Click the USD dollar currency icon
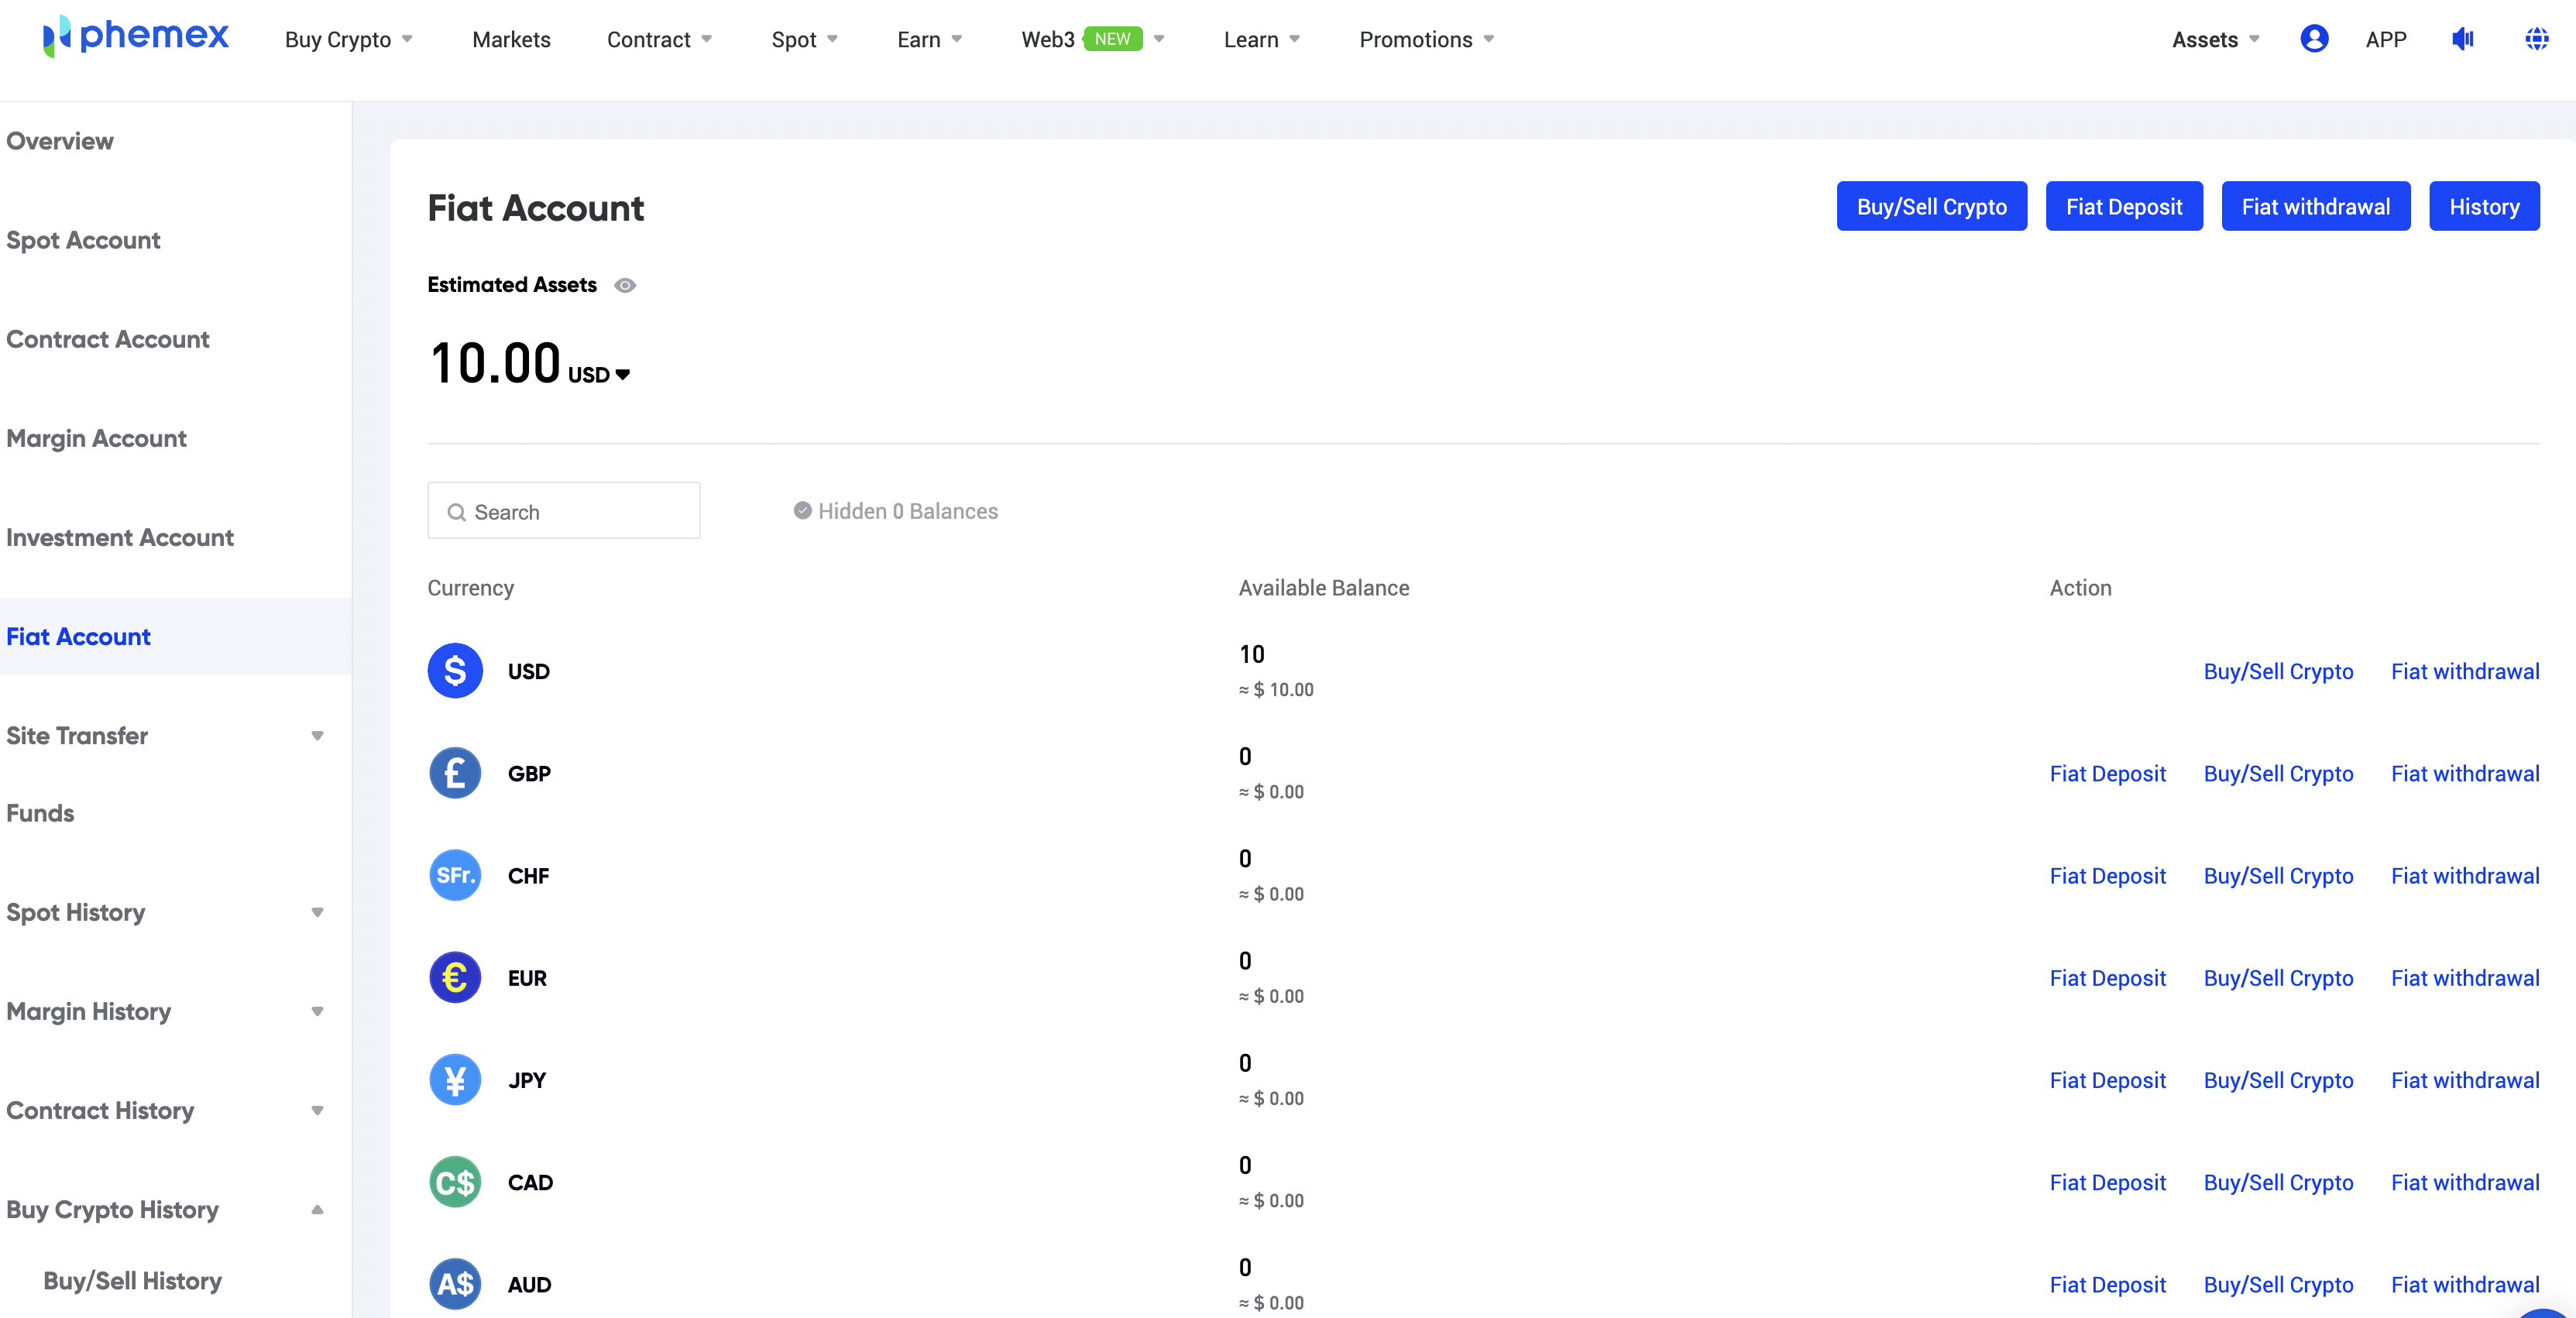The image size is (2576, 1318). [455, 671]
